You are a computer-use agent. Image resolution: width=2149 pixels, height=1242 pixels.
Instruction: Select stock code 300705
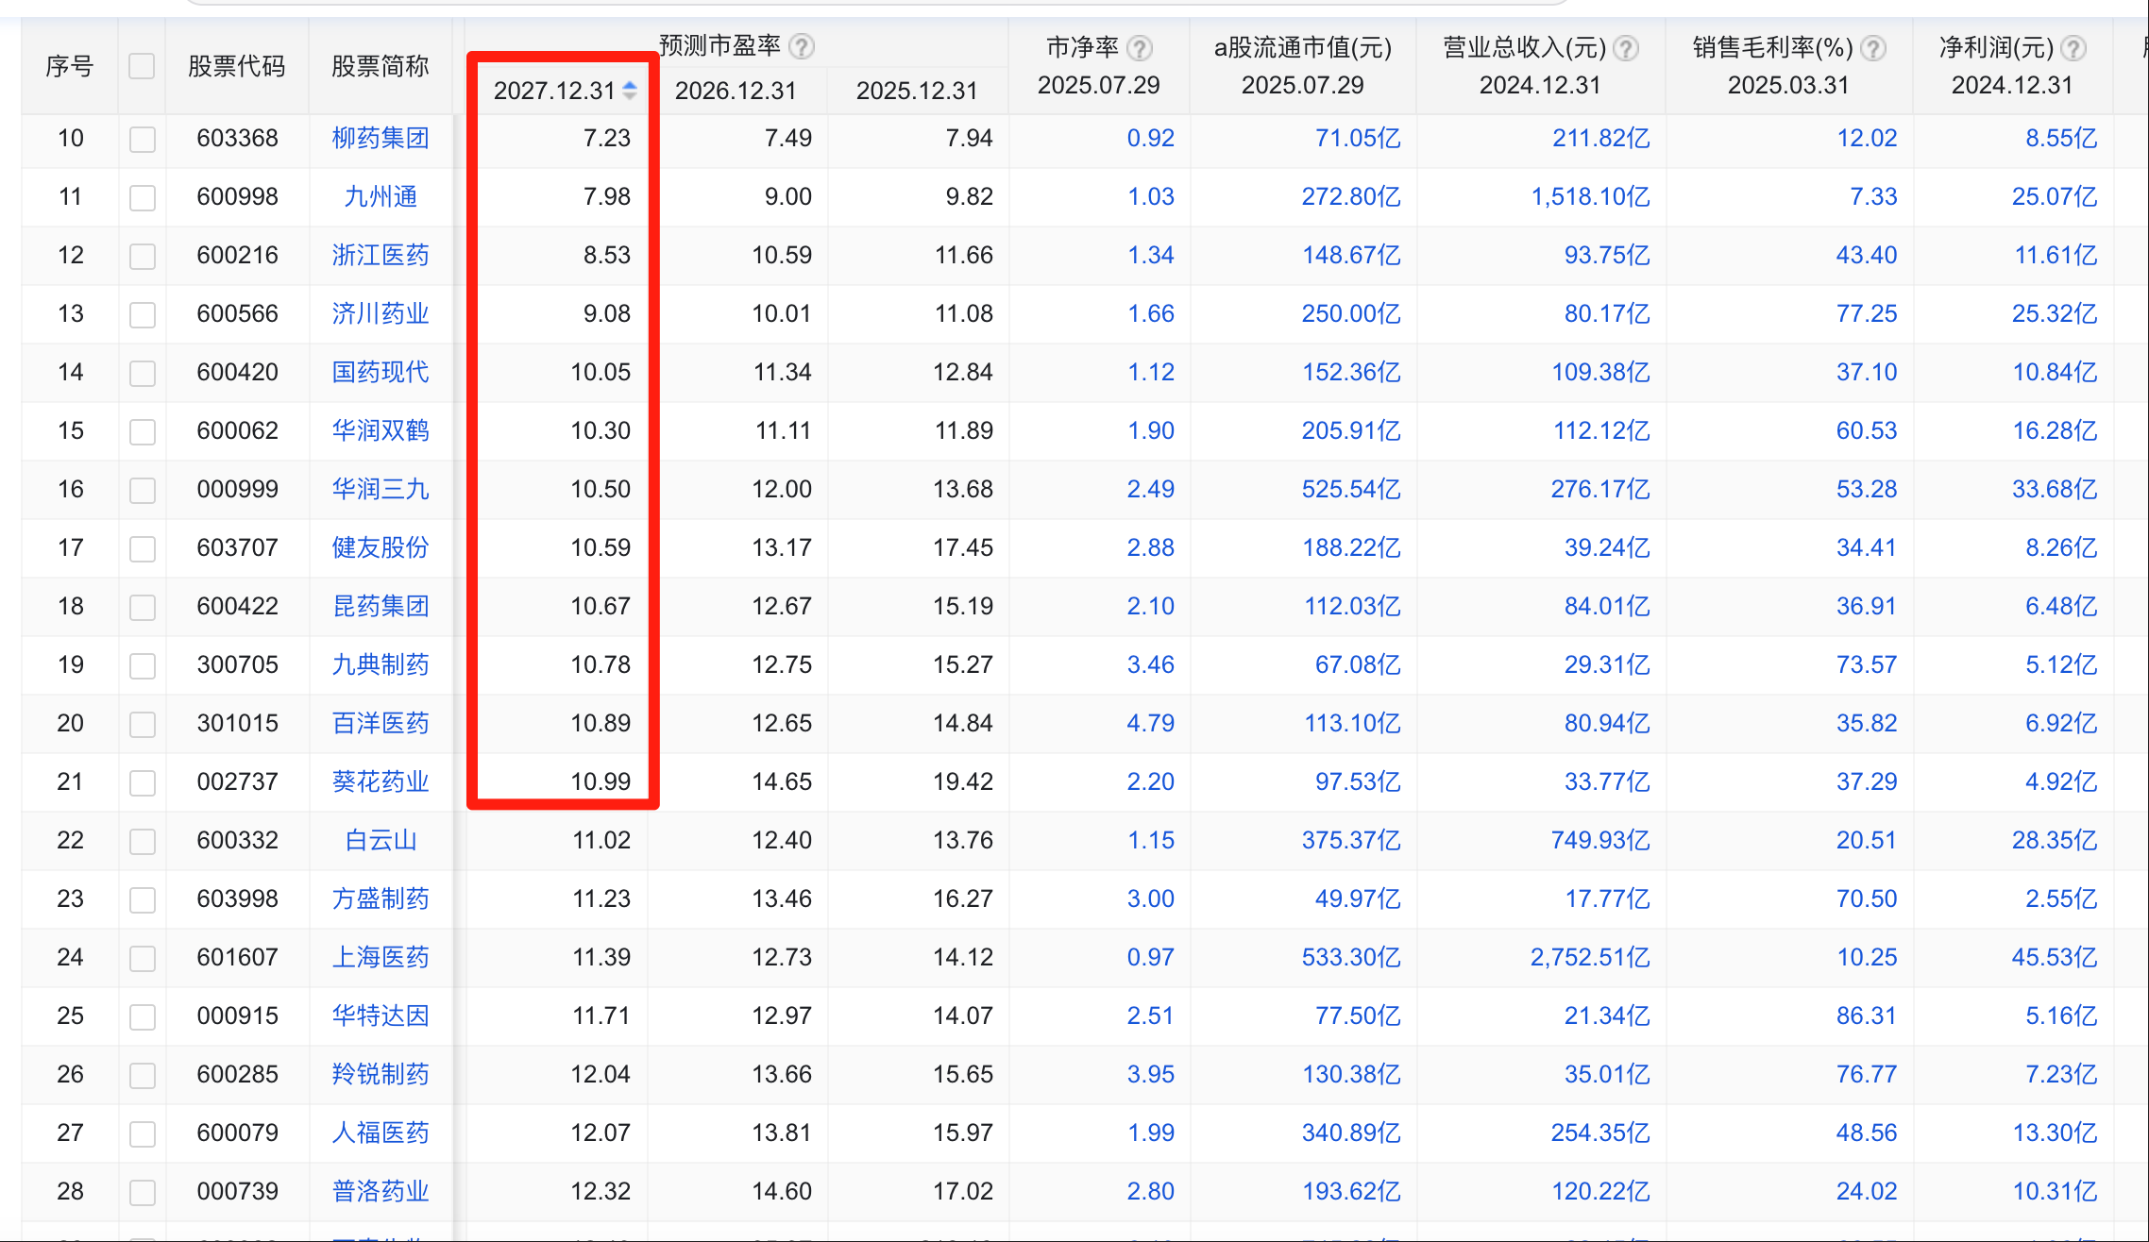tap(237, 664)
